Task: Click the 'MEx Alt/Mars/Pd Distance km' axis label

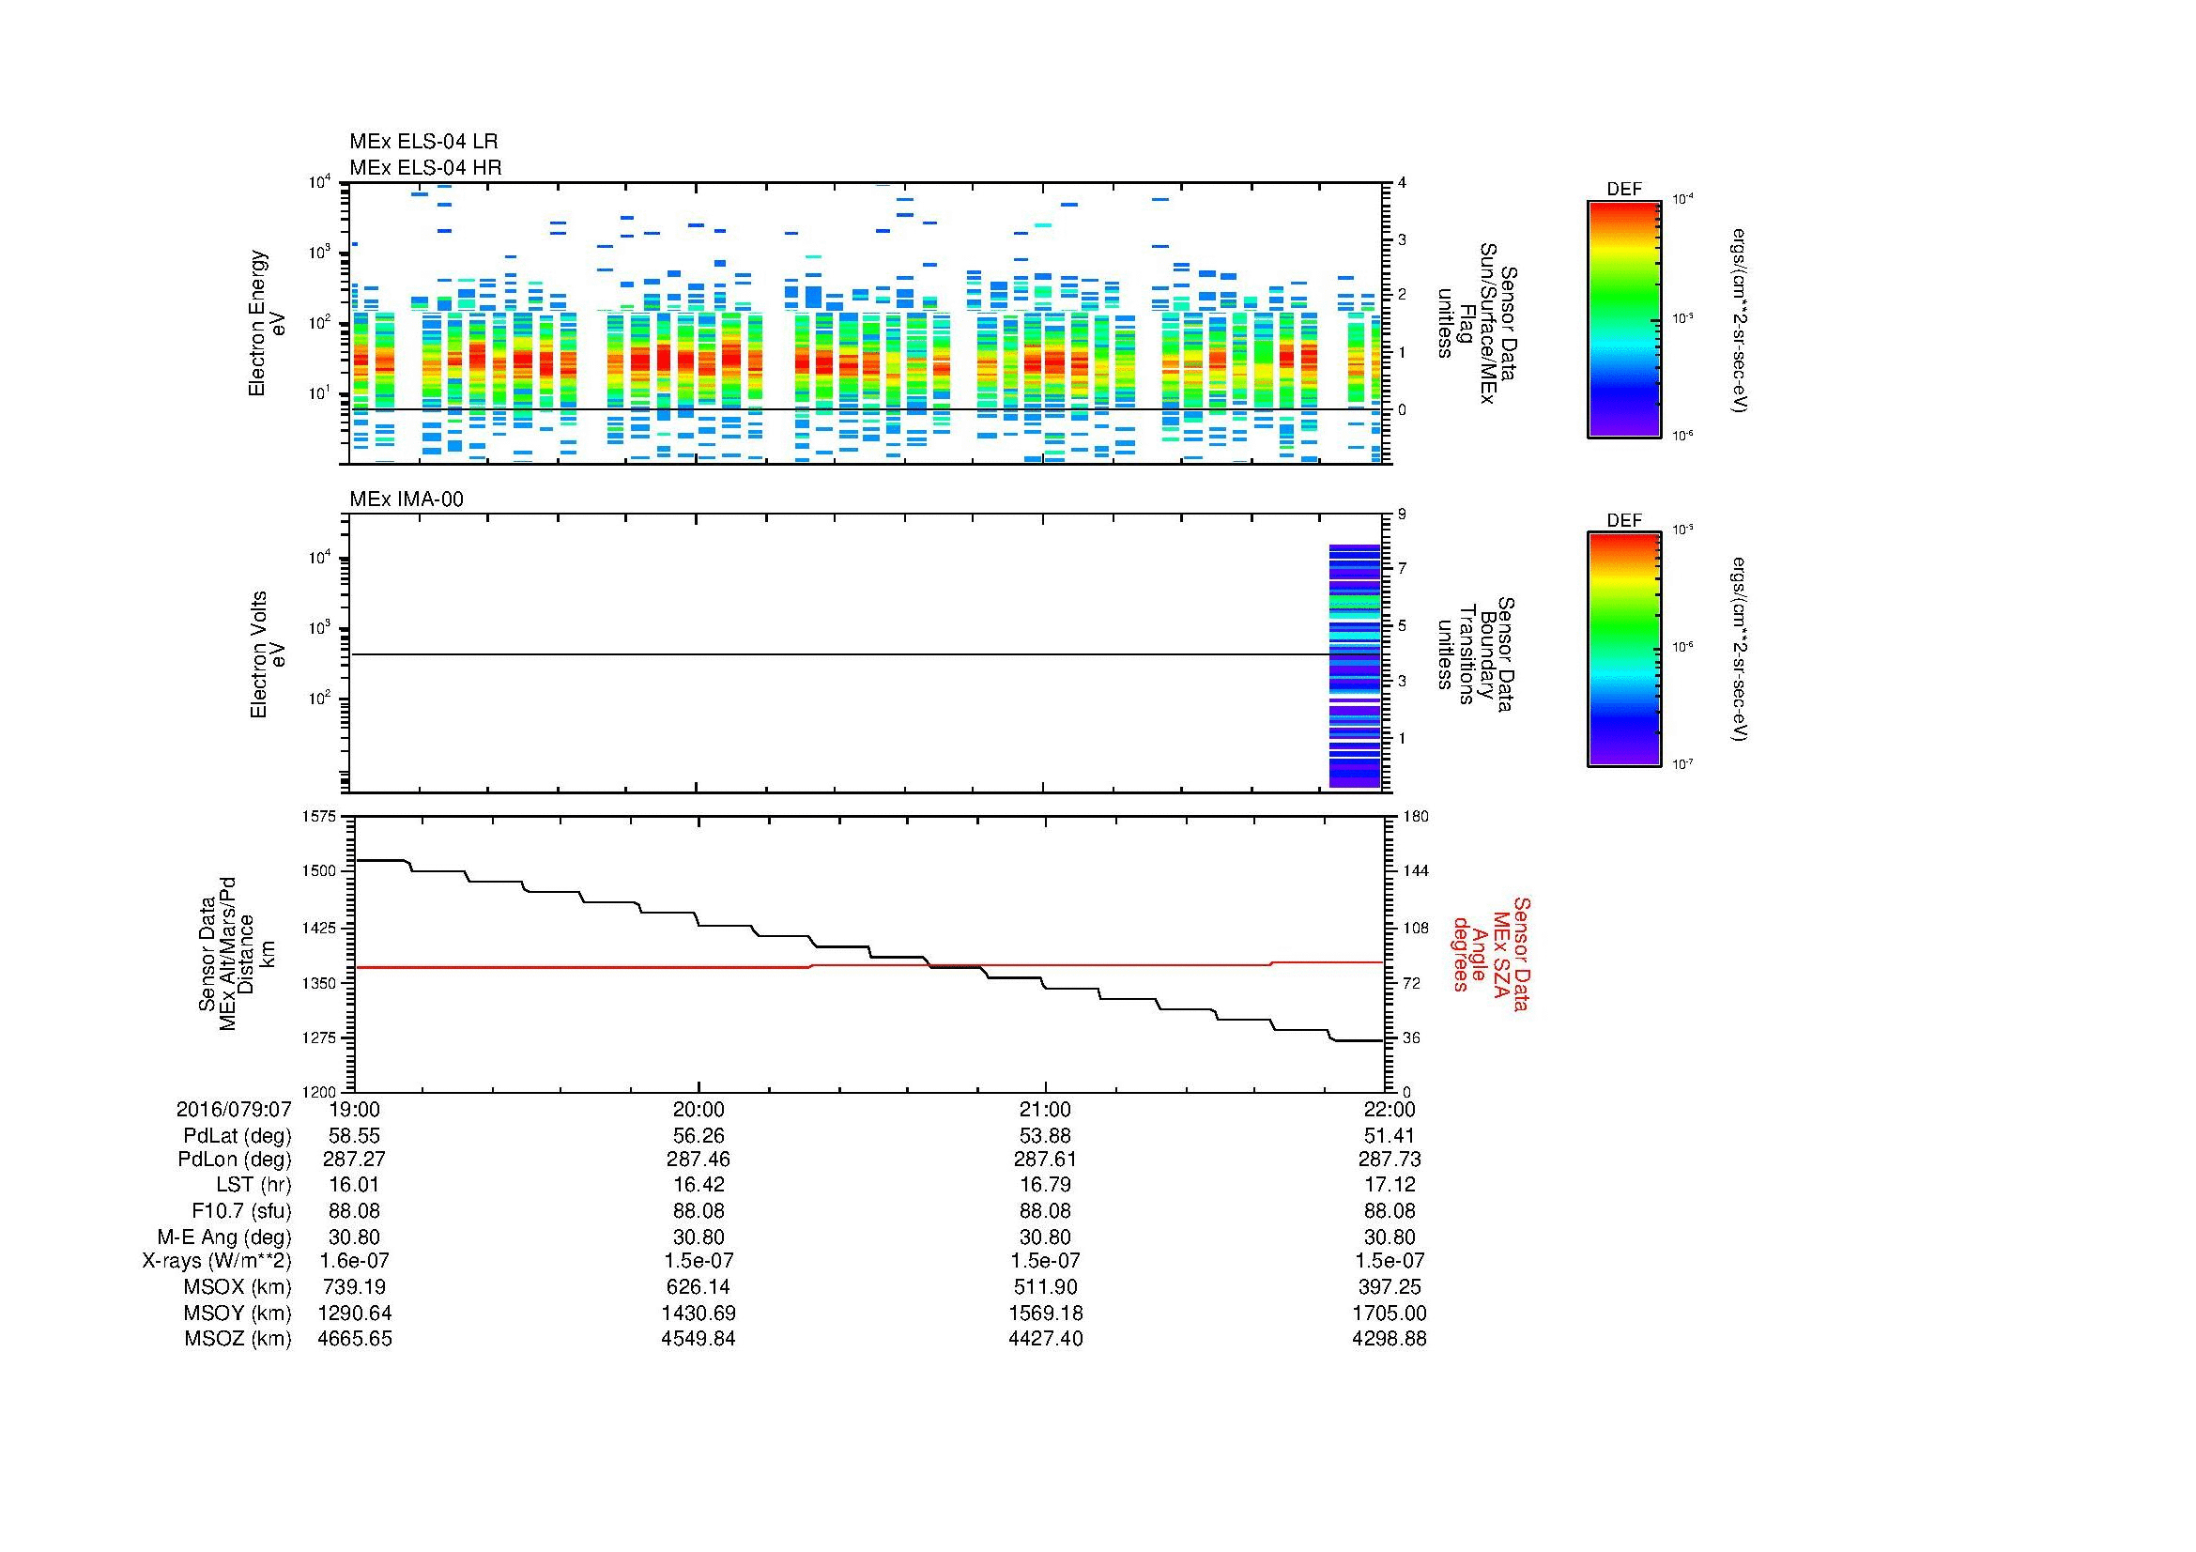Action: click(x=237, y=954)
